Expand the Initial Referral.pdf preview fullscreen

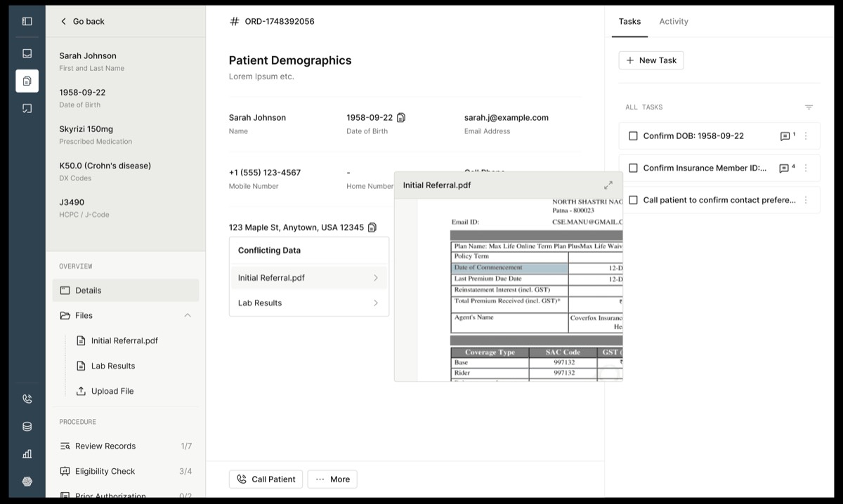click(x=608, y=185)
